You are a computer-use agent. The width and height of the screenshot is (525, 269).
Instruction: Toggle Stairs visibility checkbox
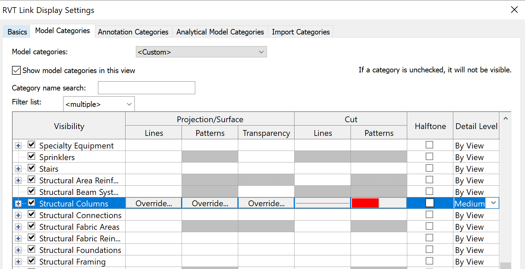(x=31, y=168)
